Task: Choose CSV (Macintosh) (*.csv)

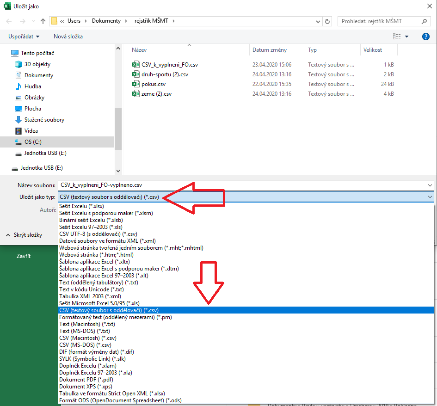Action: click(246, 338)
